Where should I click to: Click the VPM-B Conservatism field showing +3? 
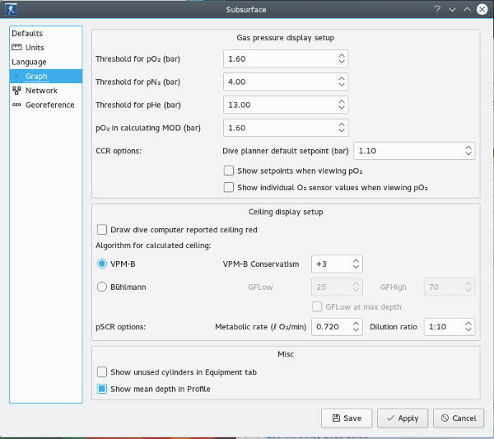pos(337,264)
